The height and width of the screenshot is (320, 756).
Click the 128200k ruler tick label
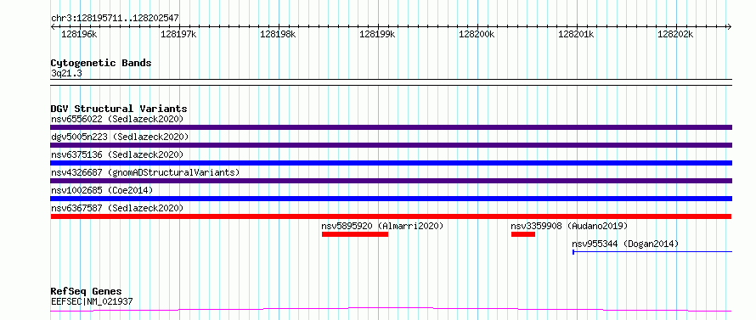click(477, 34)
